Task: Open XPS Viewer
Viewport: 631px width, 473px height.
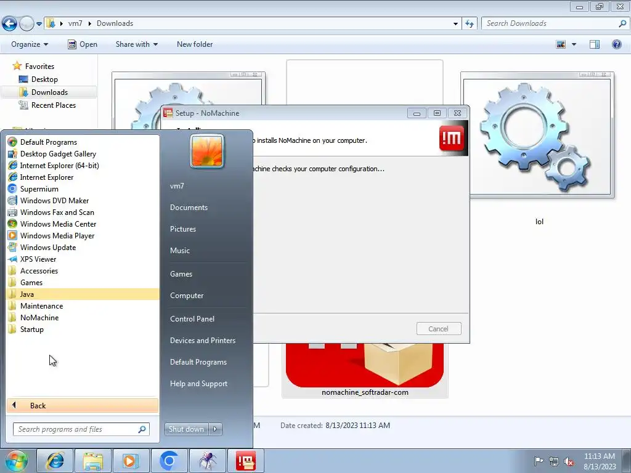Action: (38, 259)
